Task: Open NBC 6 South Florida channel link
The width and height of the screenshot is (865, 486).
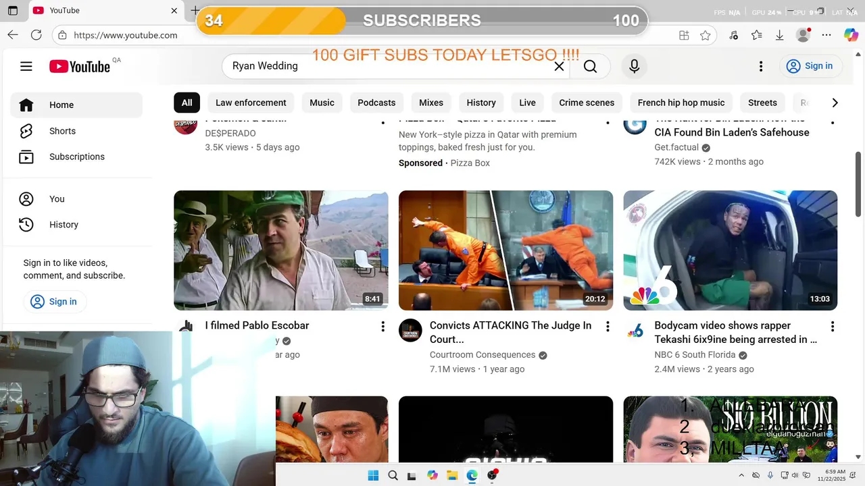Action: tap(695, 355)
